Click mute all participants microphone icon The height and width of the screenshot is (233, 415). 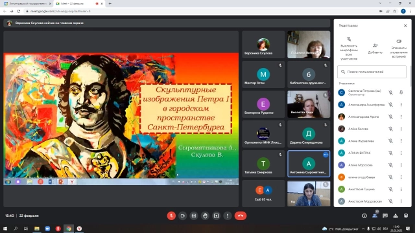click(x=349, y=39)
